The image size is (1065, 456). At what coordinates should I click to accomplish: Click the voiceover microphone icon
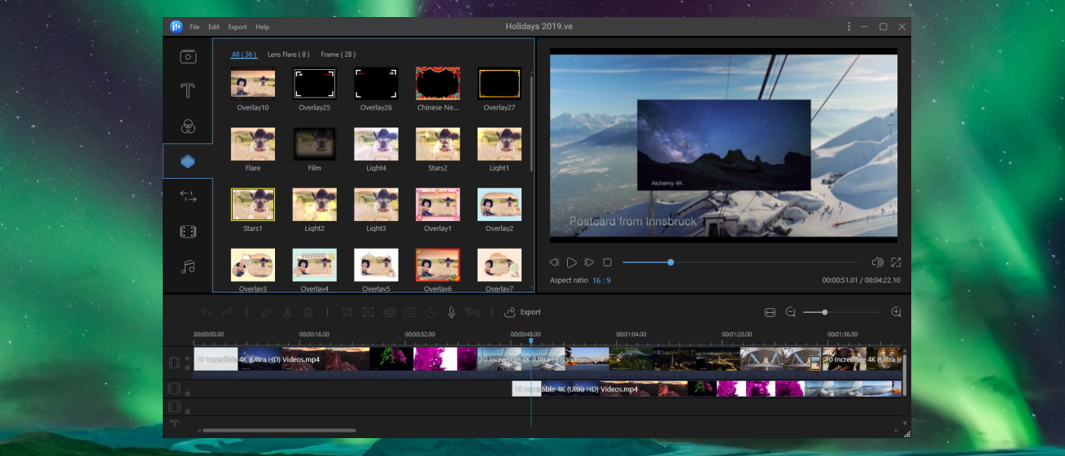point(451,312)
